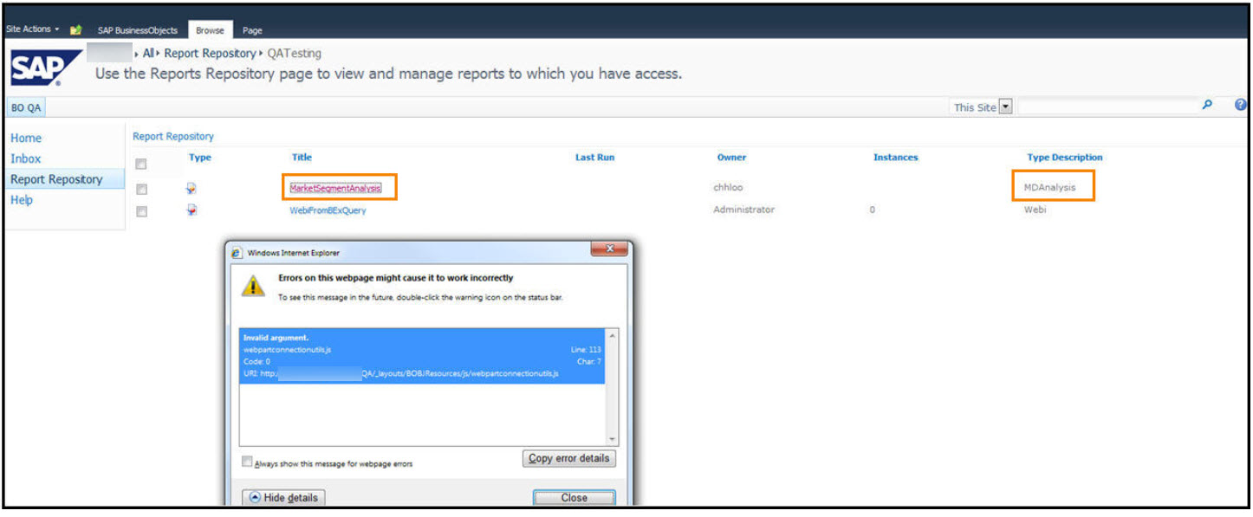
Task: Switch to the Page ribbon tab
Action: click(252, 30)
